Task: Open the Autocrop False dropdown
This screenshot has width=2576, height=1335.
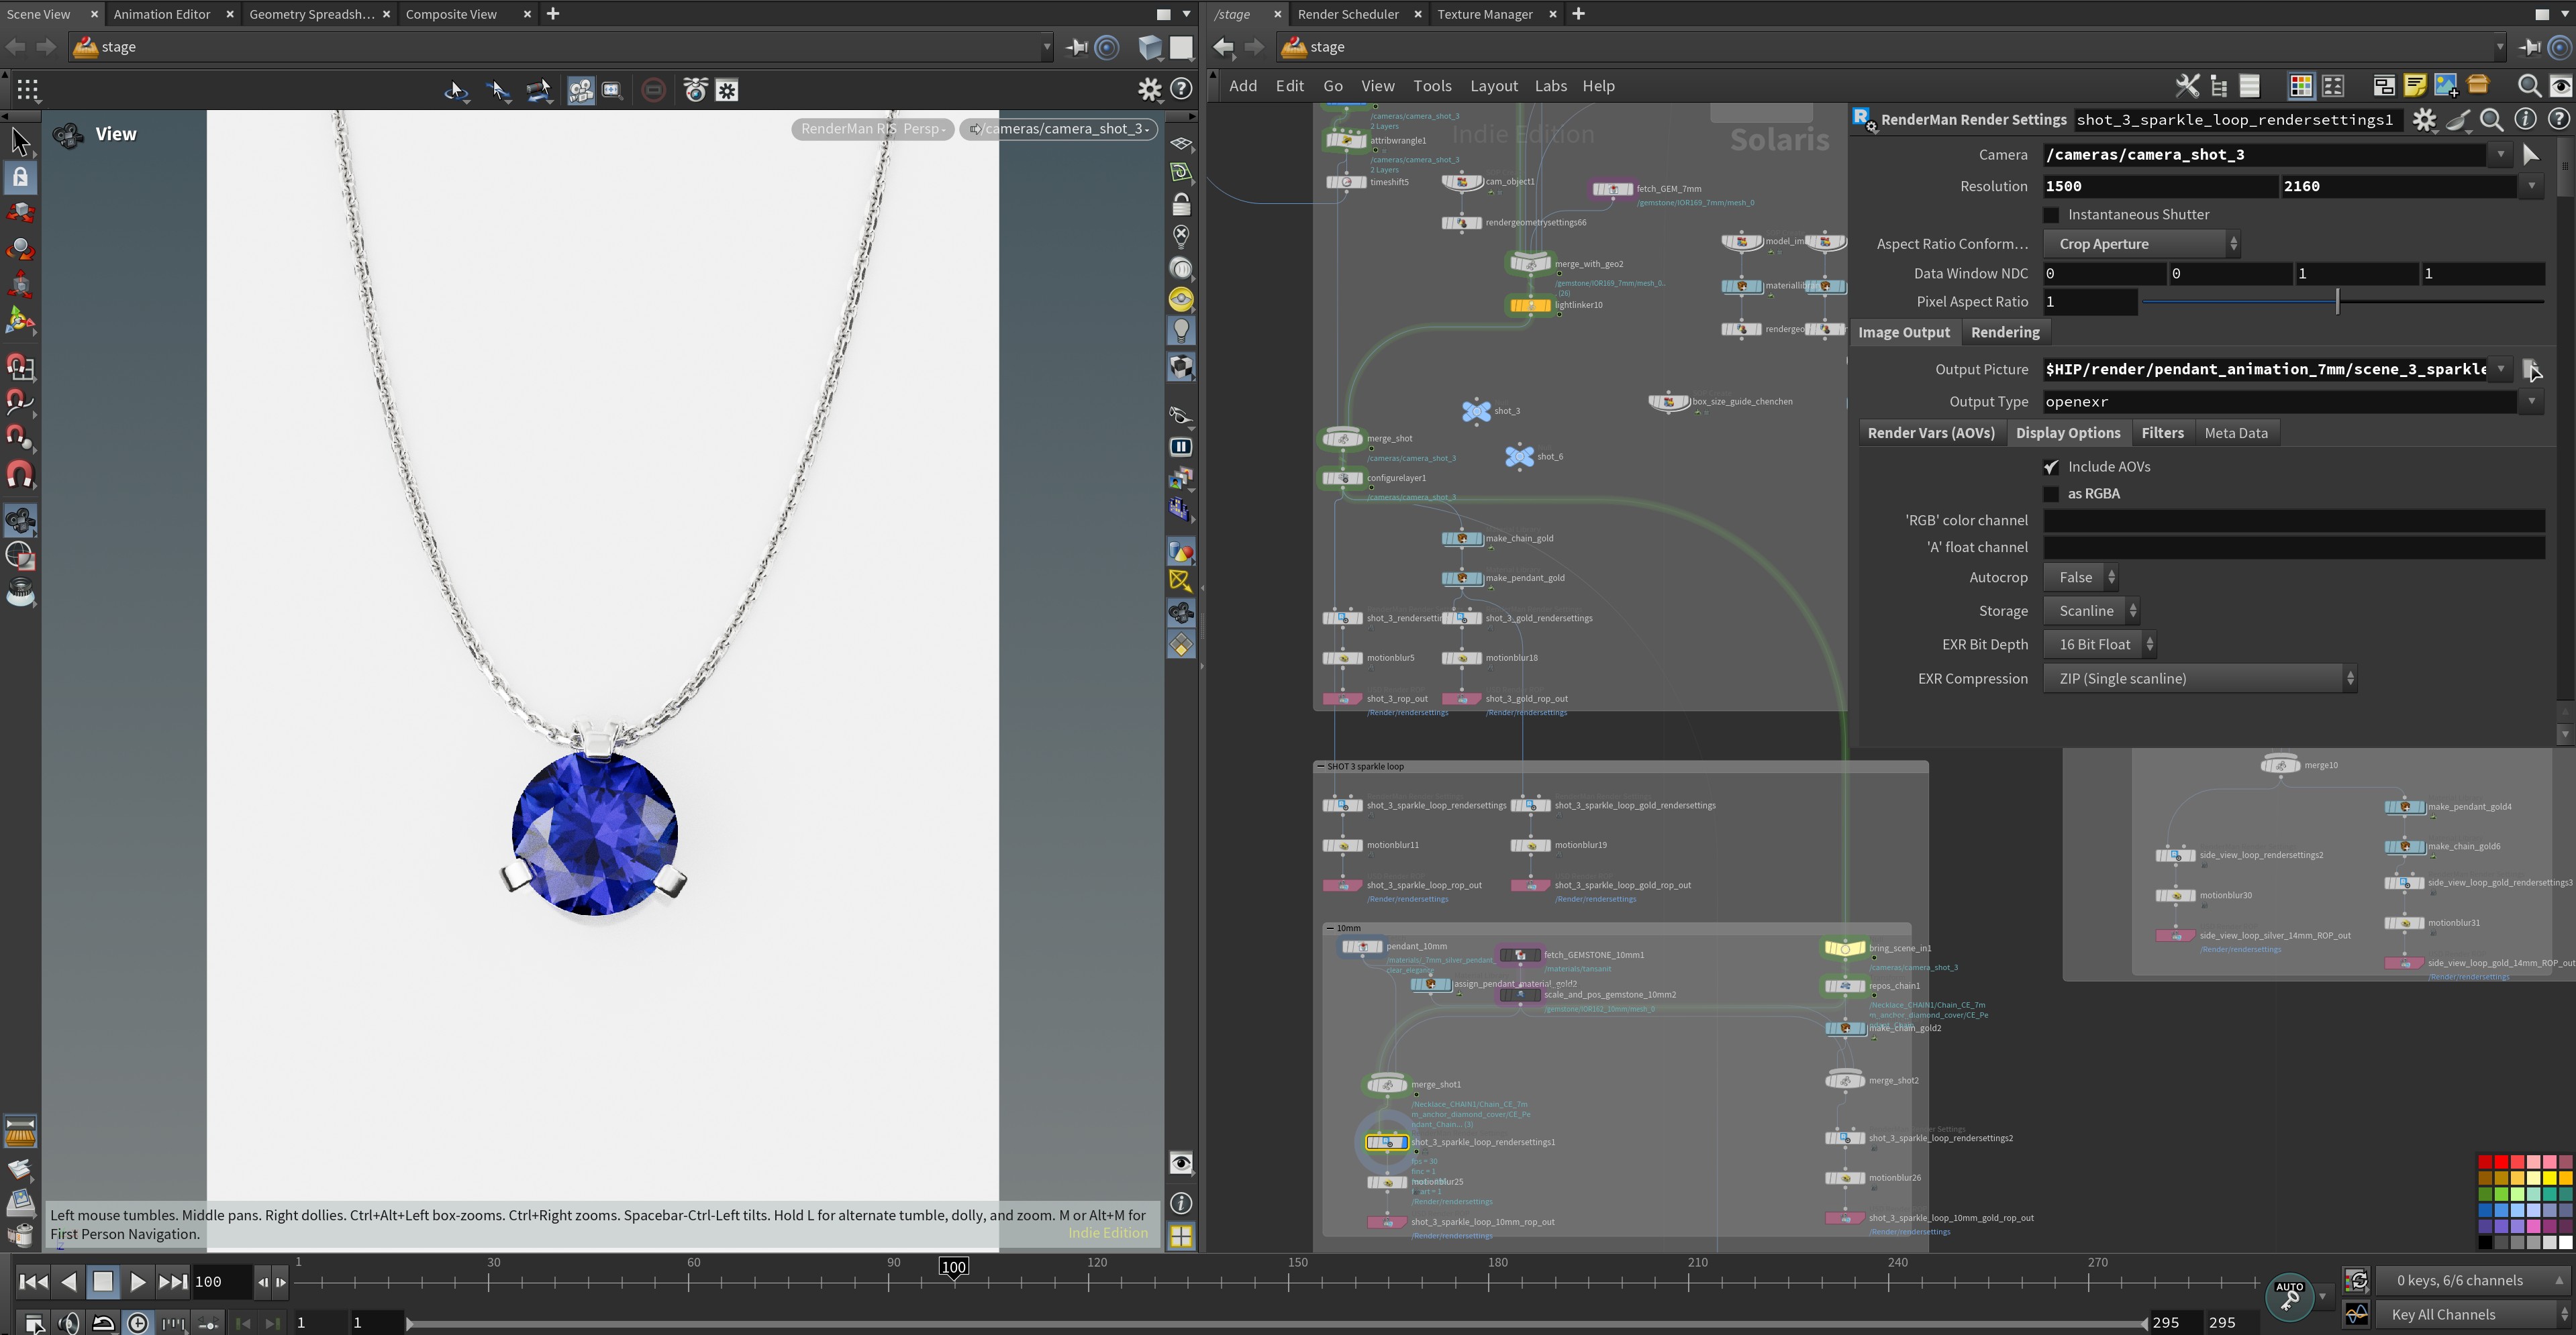Action: [x=2080, y=578]
